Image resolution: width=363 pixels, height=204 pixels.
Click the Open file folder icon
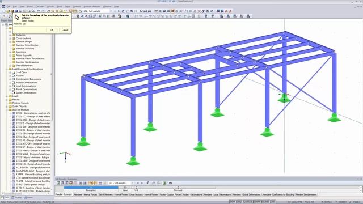pyautogui.click(x=8, y=11)
